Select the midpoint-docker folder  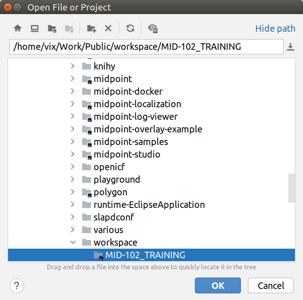151,91
